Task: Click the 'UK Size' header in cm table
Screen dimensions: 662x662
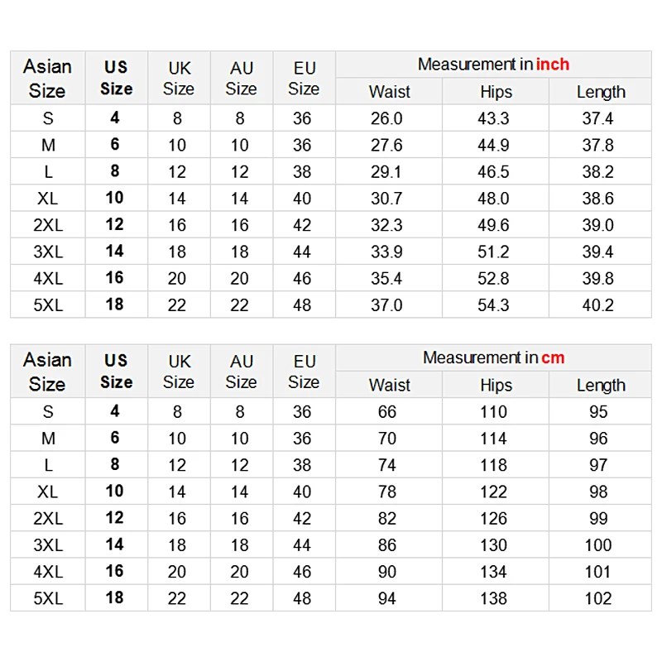Action: click(x=179, y=372)
